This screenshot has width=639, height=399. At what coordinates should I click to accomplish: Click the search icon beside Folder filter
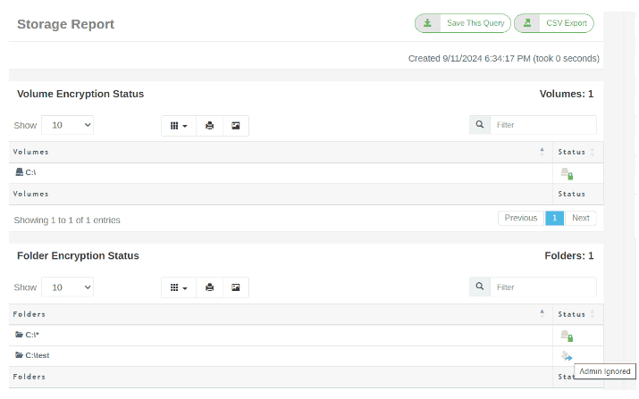point(479,287)
